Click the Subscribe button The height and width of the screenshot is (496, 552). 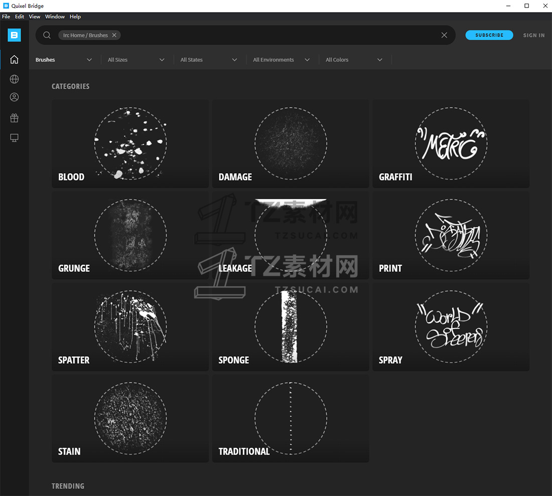pyautogui.click(x=489, y=35)
